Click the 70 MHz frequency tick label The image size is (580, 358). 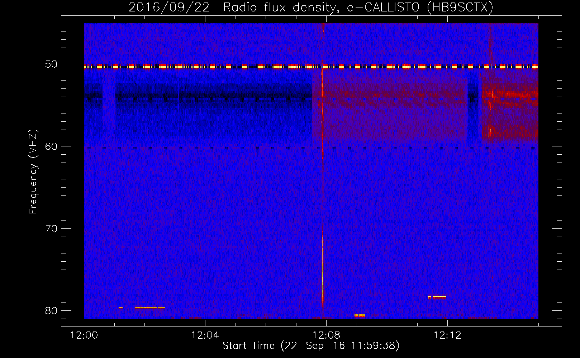pyautogui.click(x=51, y=229)
